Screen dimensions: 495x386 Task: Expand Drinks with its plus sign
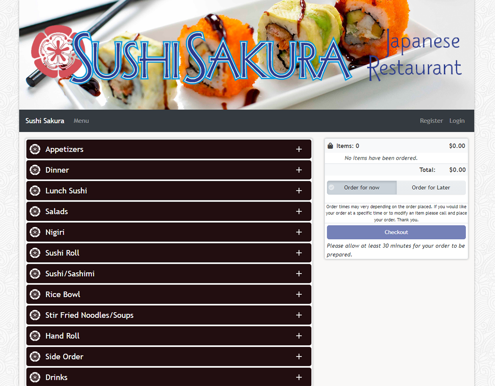[x=299, y=377]
